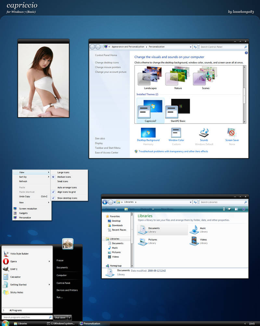Click the themes list scrollbar
This screenshot has height=326, width=260.
click(244, 95)
